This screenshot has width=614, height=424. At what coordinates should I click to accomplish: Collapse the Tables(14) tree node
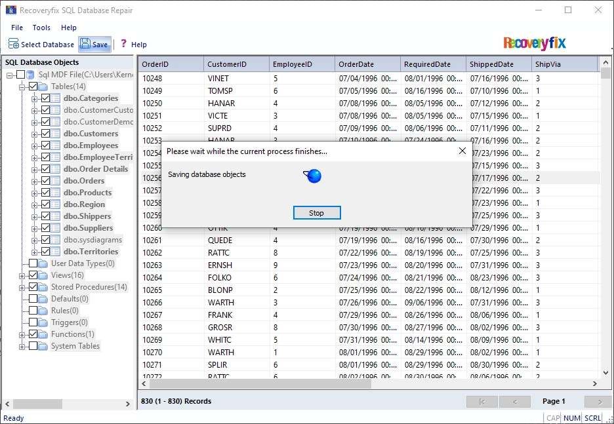click(x=22, y=87)
